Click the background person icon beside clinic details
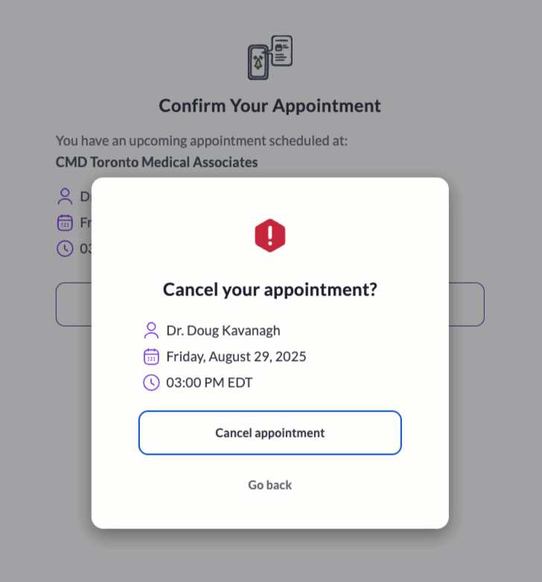Viewport: 542px width, 582px height. click(65, 196)
